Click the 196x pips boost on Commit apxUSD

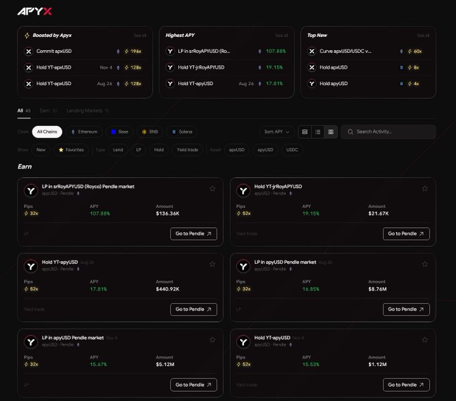tap(133, 52)
